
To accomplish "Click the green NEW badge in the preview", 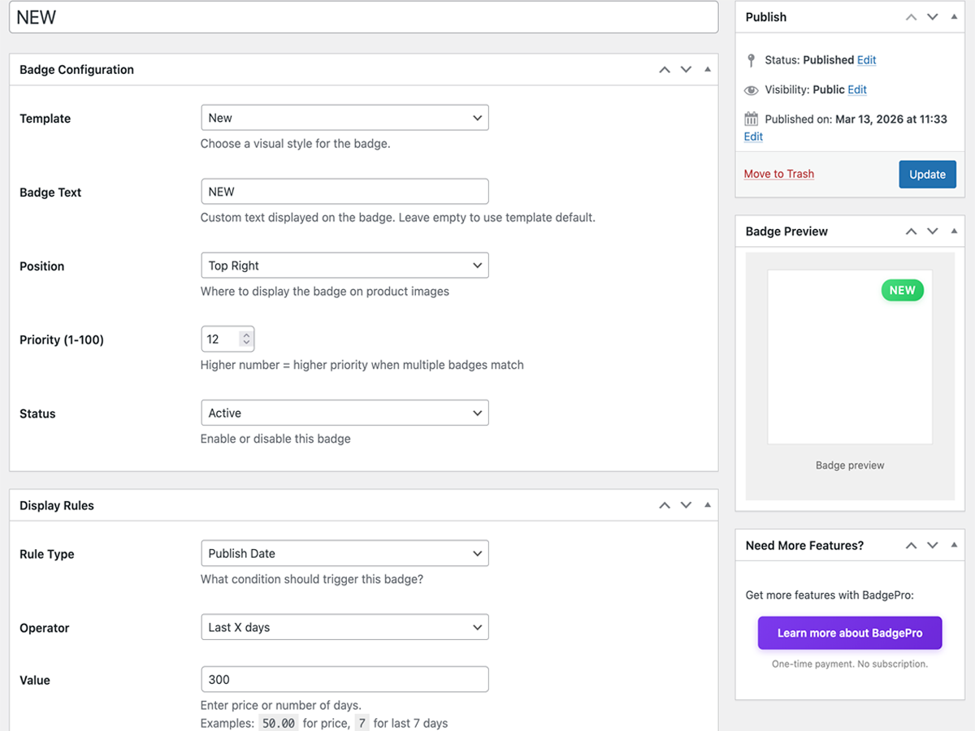I will pyautogui.click(x=902, y=290).
